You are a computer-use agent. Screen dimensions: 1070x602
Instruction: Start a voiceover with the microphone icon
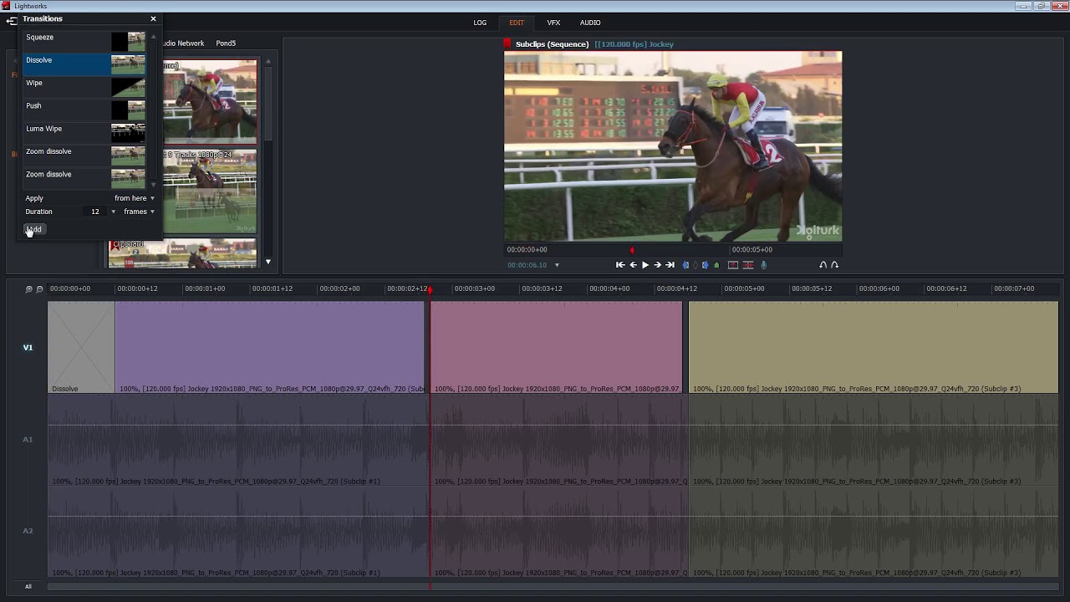763,265
